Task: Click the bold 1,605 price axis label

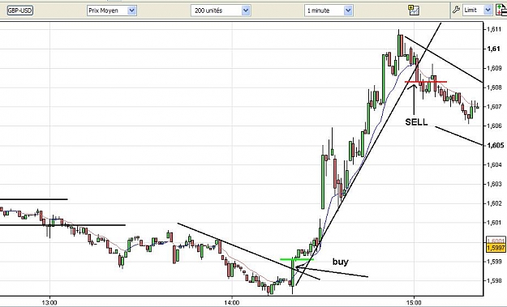Action: 495,145
